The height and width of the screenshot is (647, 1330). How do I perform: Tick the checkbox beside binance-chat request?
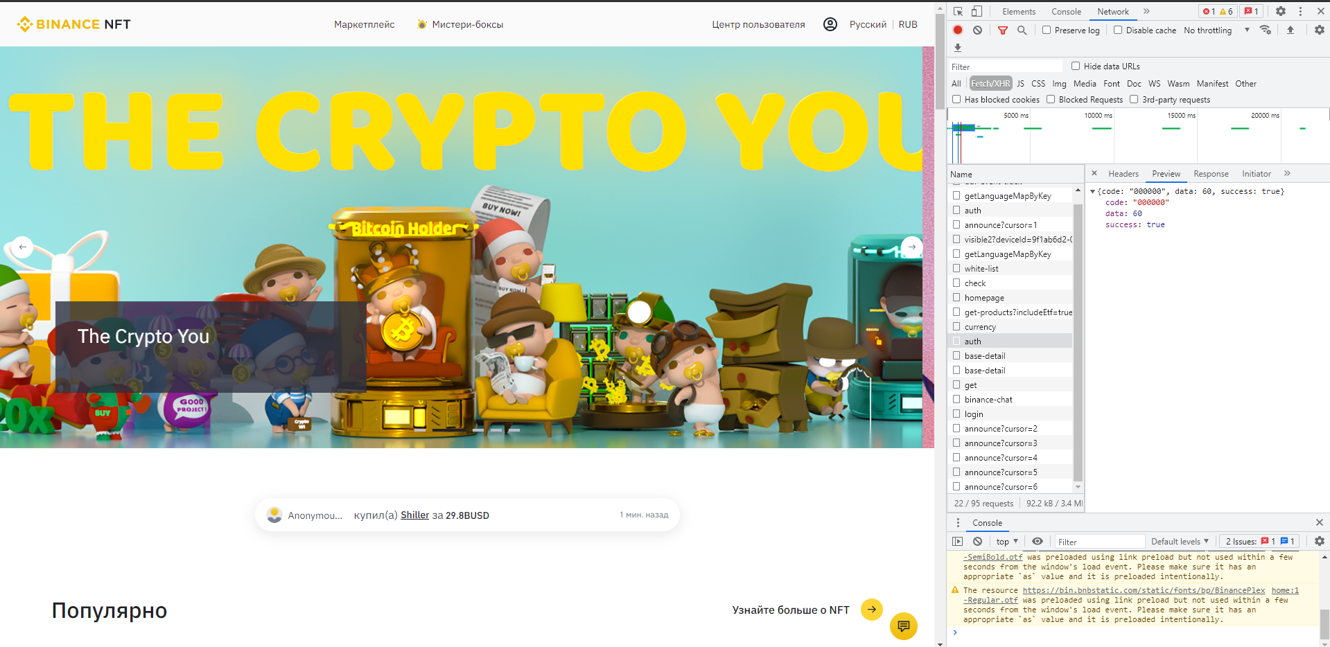tap(956, 399)
